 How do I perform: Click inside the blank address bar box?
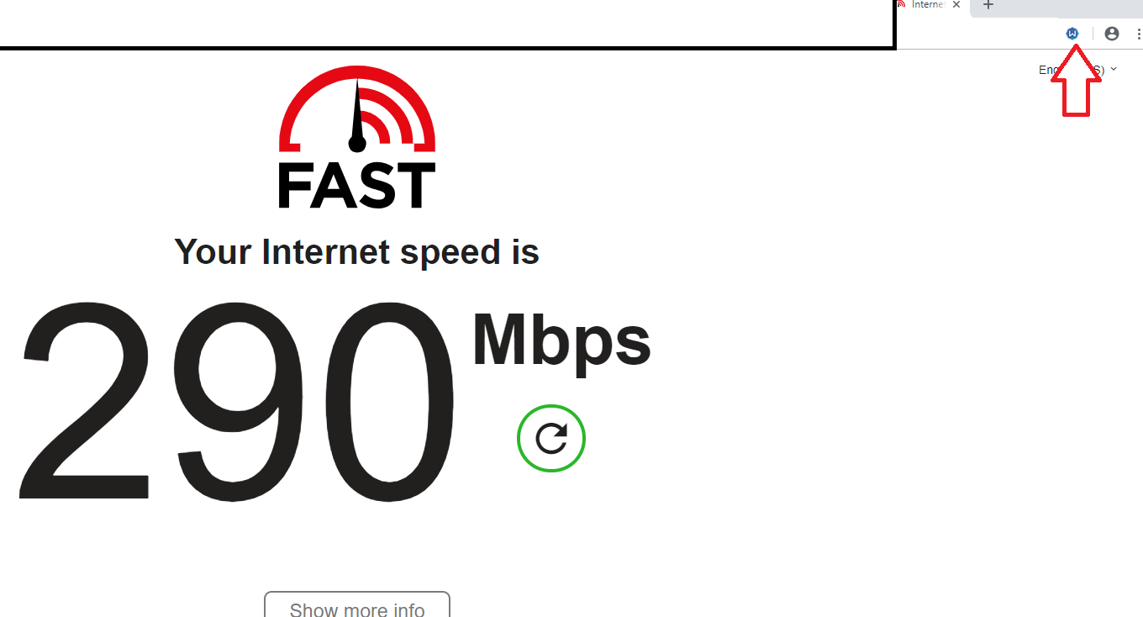446,22
